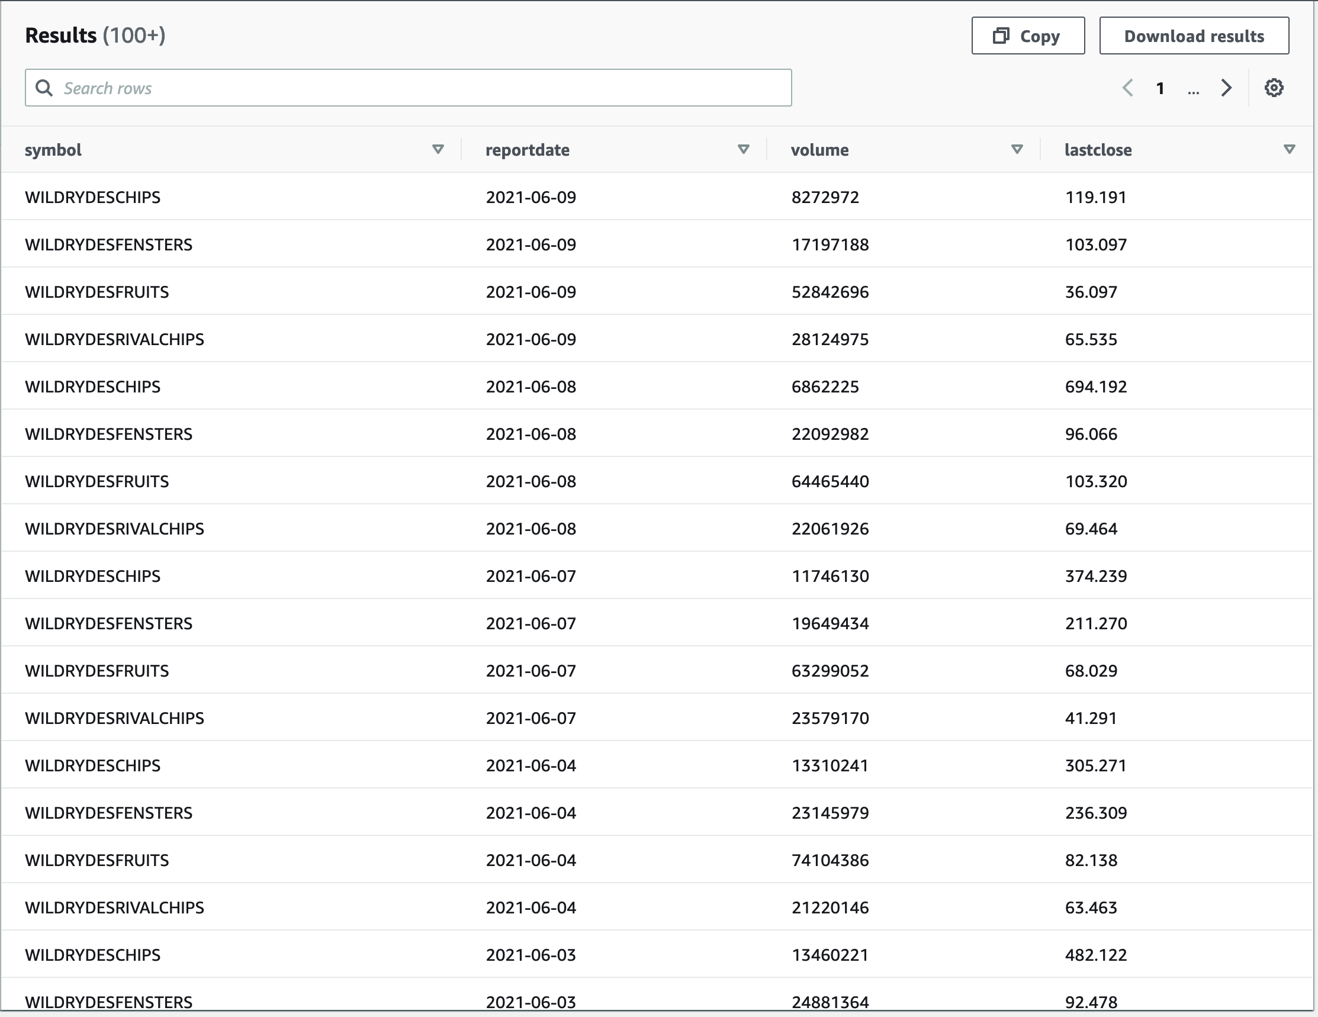The image size is (1318, 1017).
Task: Open table preferences gear icon
Action: tap(1274, 88)
